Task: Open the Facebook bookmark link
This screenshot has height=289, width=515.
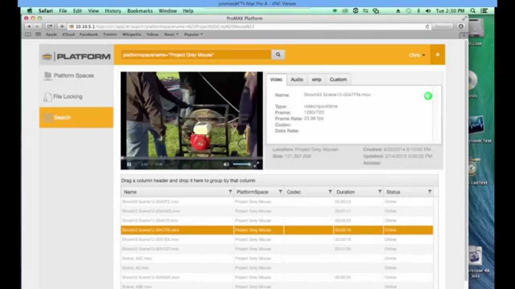Action: (89, 35)
